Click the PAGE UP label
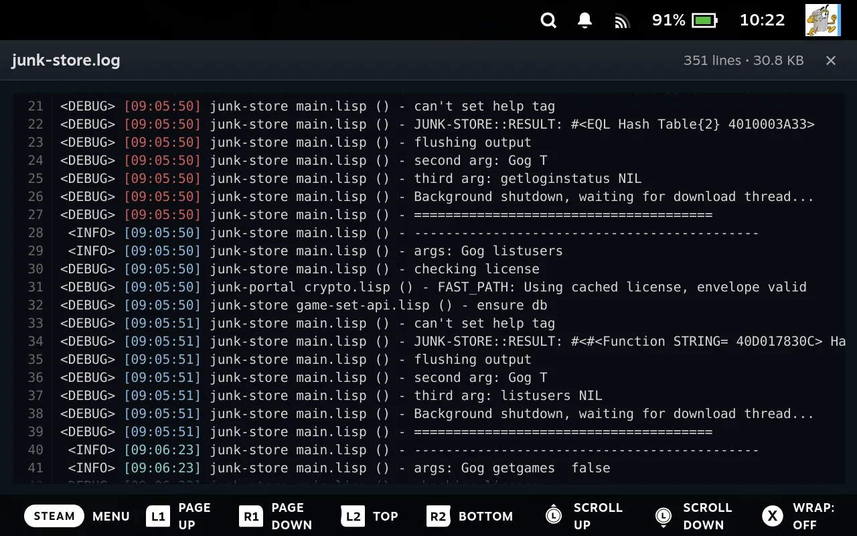This screenshot has width=857, height=536. pos(194,516)
